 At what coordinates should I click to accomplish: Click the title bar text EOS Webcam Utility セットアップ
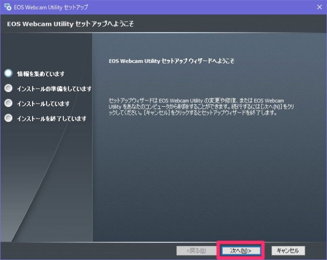tap(51, 7)
